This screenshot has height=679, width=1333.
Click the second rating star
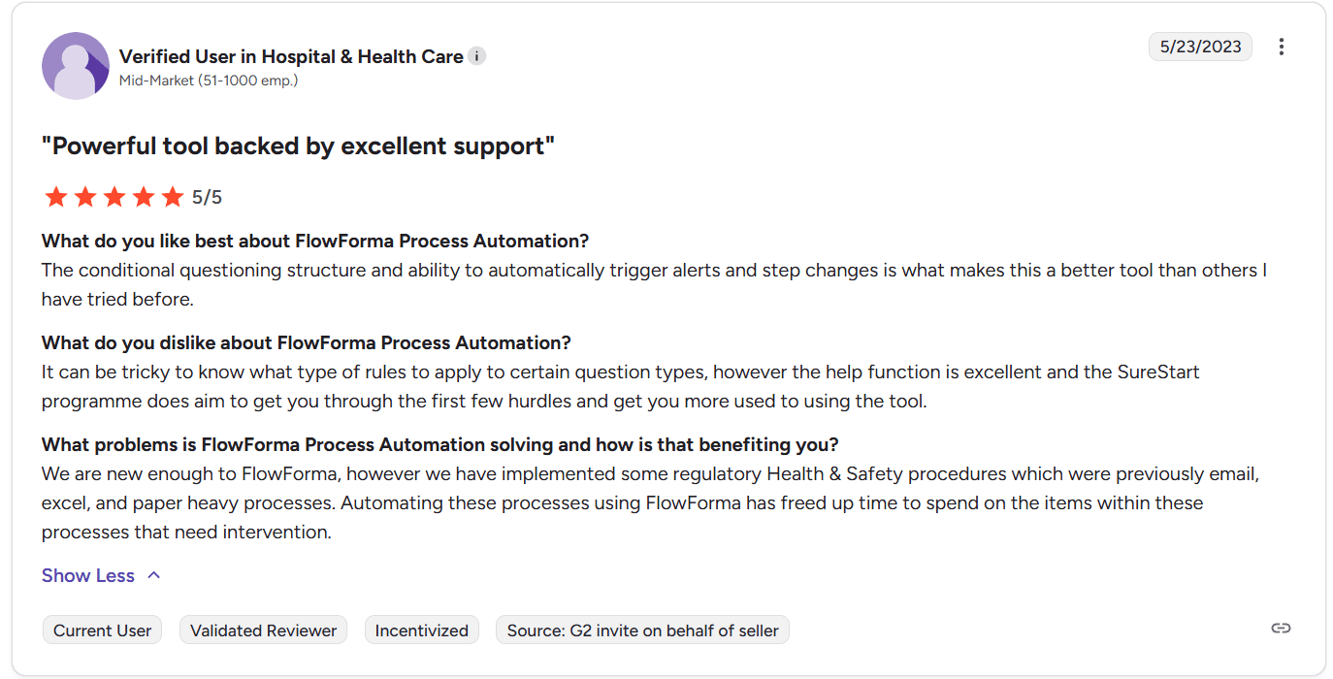coord(85,198)
